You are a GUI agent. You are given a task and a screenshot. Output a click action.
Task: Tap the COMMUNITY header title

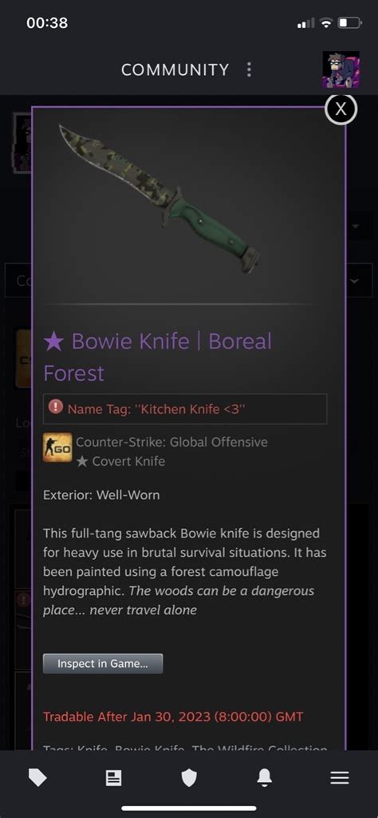(x=175, y=69)
